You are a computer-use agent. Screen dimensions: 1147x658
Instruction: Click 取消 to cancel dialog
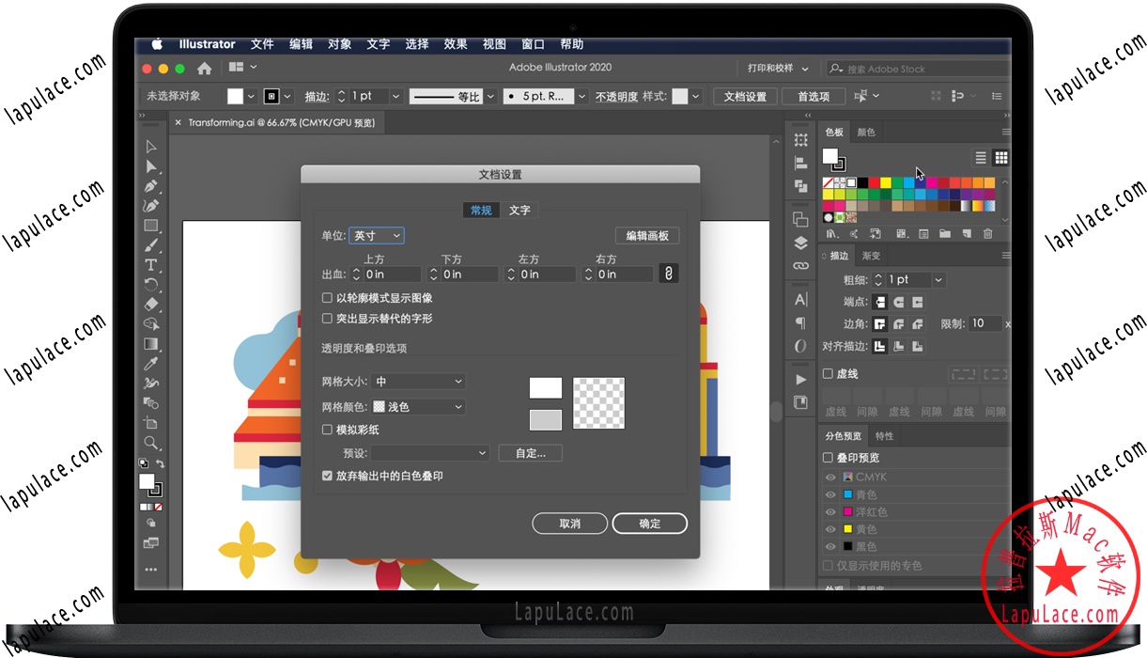coord(569,524)
